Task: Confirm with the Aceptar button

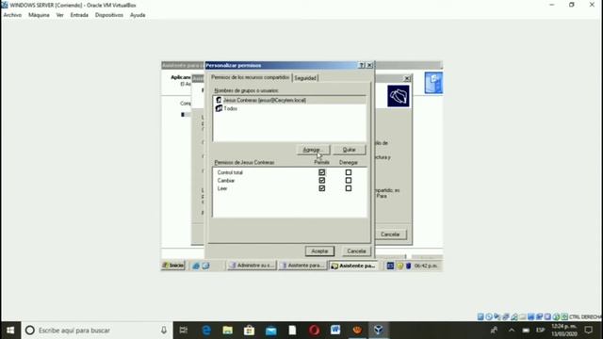Action: pos(319,251)
